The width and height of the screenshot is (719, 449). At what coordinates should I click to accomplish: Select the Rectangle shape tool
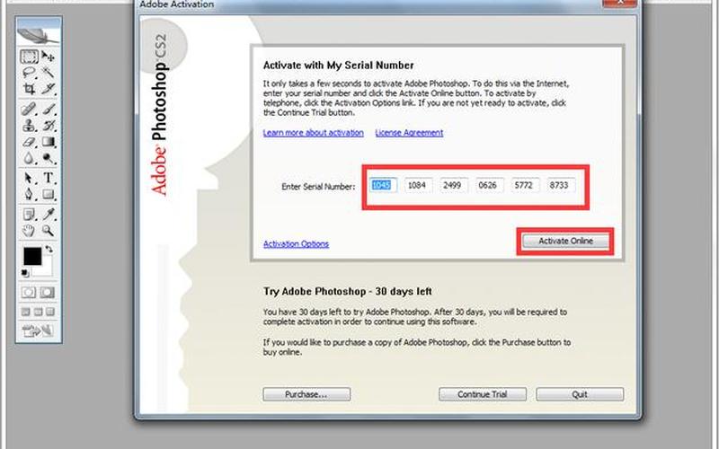tap(48, 194)
